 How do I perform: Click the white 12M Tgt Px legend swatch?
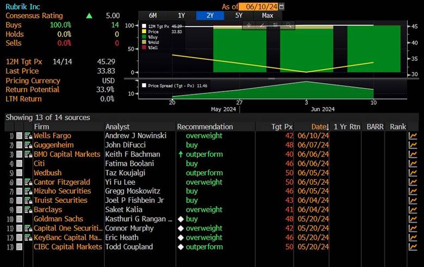click(x=144, y=26)
